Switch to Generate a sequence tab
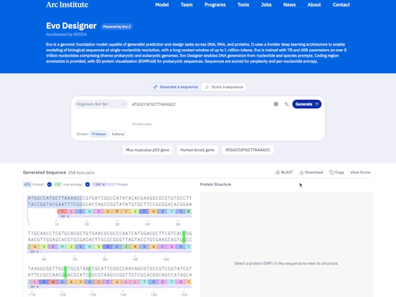 pyautogui.click(x=176, y=87)
